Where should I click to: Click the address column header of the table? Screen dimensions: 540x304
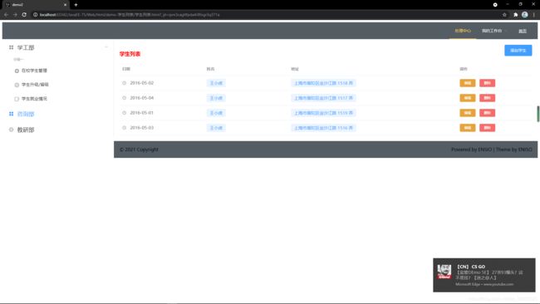click(x=295, y=69)
